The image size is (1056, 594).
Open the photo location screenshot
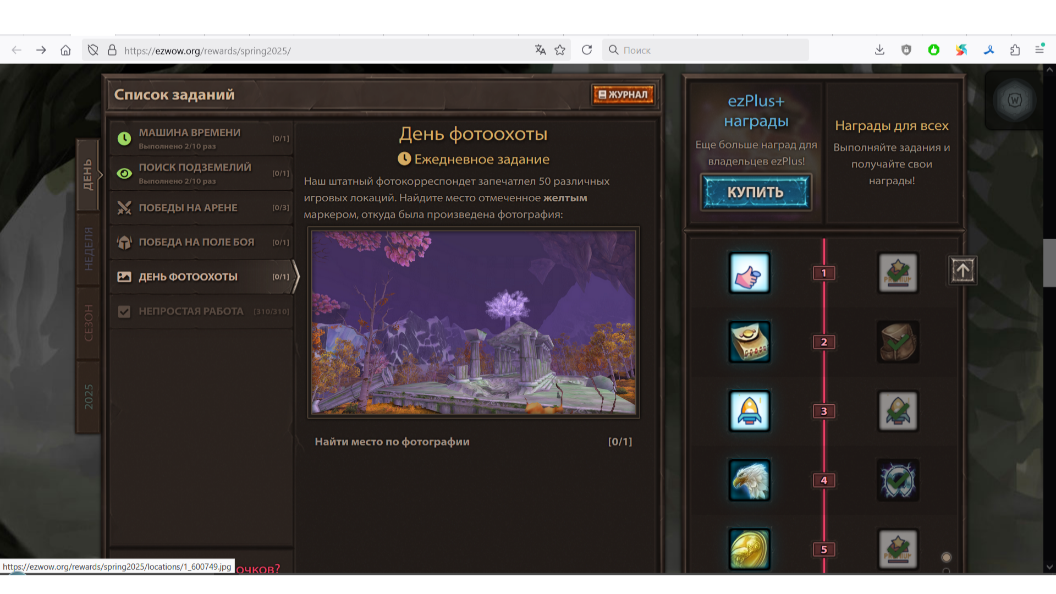pyautogui.click(x=474, y=322)
